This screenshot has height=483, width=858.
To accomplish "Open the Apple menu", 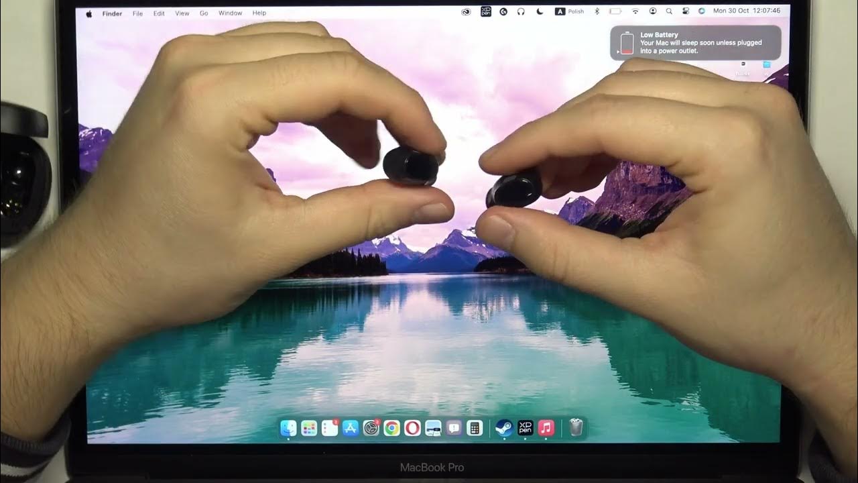I will tap(89, 13).
